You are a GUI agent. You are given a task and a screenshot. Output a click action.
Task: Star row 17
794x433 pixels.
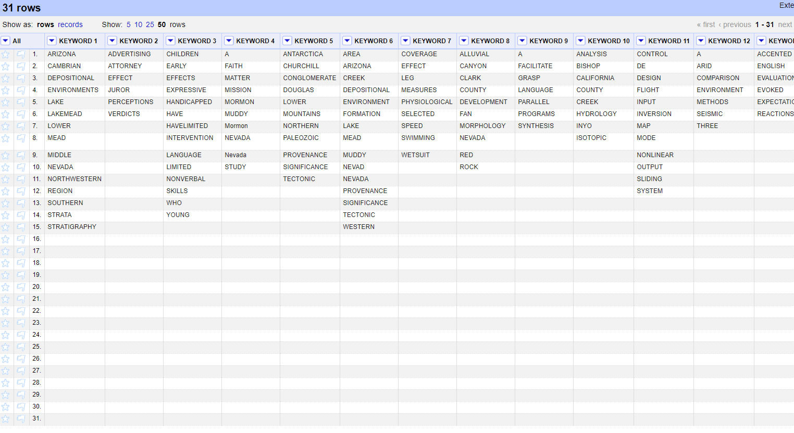tap(5, 251)
